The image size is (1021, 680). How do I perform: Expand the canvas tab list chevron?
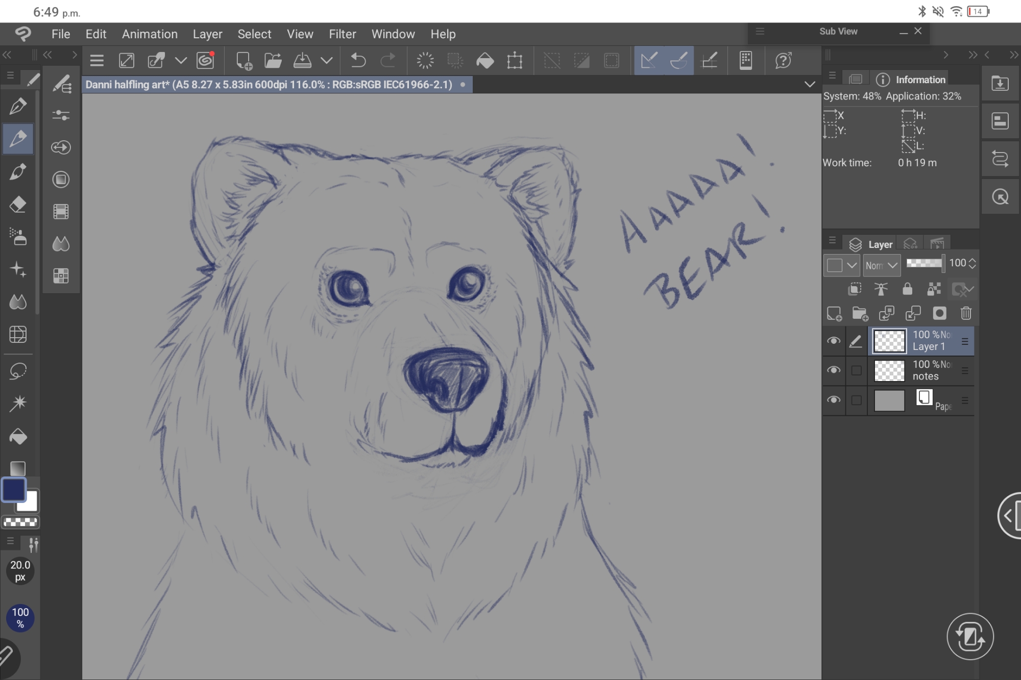point(810,84)
